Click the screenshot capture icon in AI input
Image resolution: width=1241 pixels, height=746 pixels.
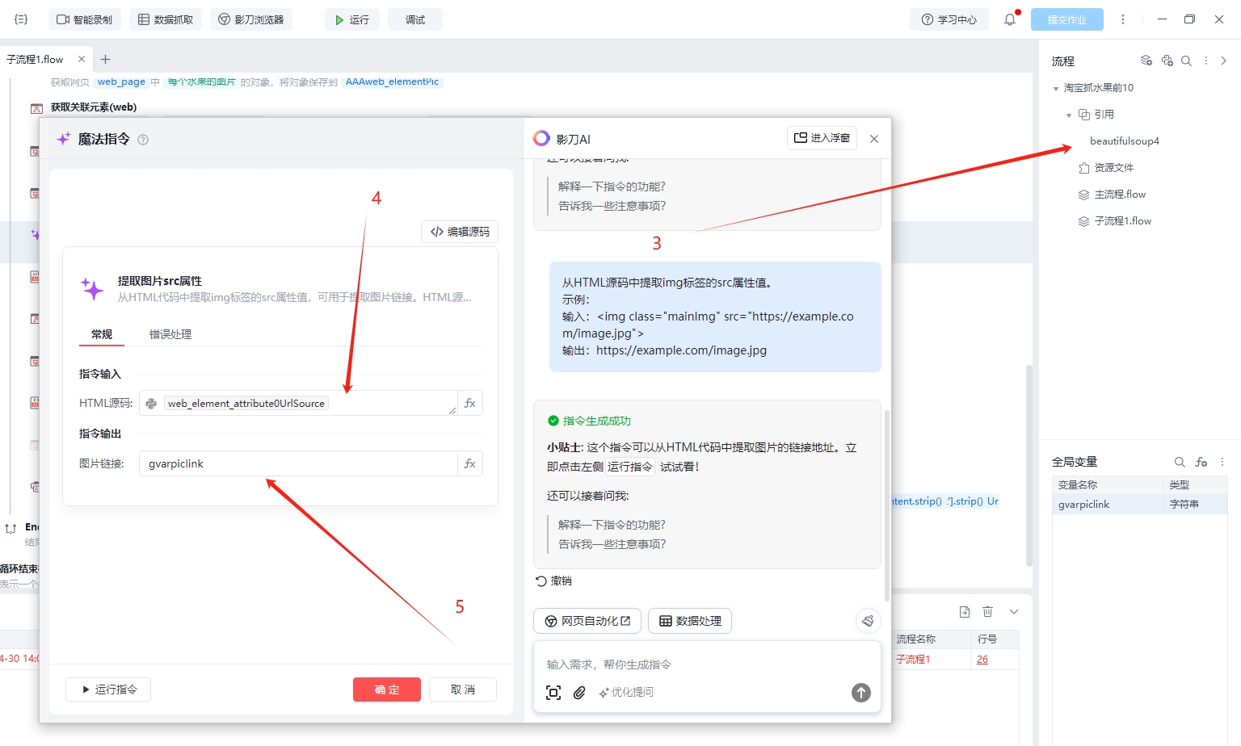(553, 693)
